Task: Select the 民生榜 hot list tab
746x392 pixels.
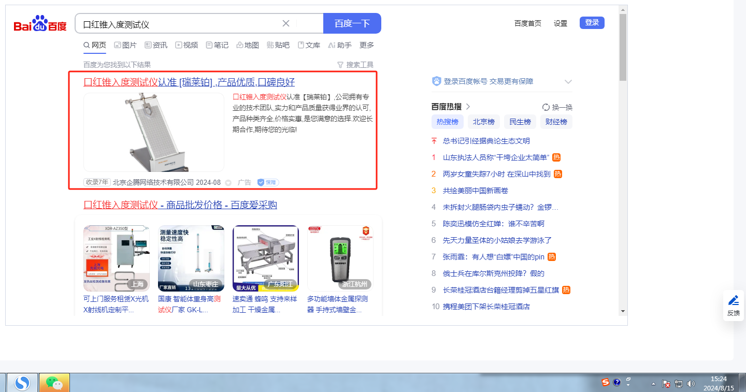Action: 520,122
